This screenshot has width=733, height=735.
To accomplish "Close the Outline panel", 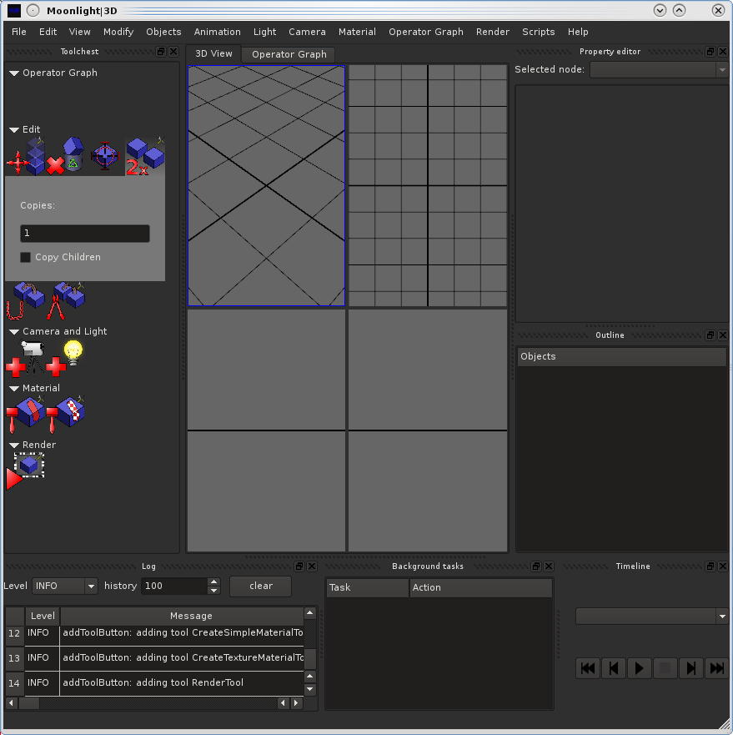I will click(723, 335).
